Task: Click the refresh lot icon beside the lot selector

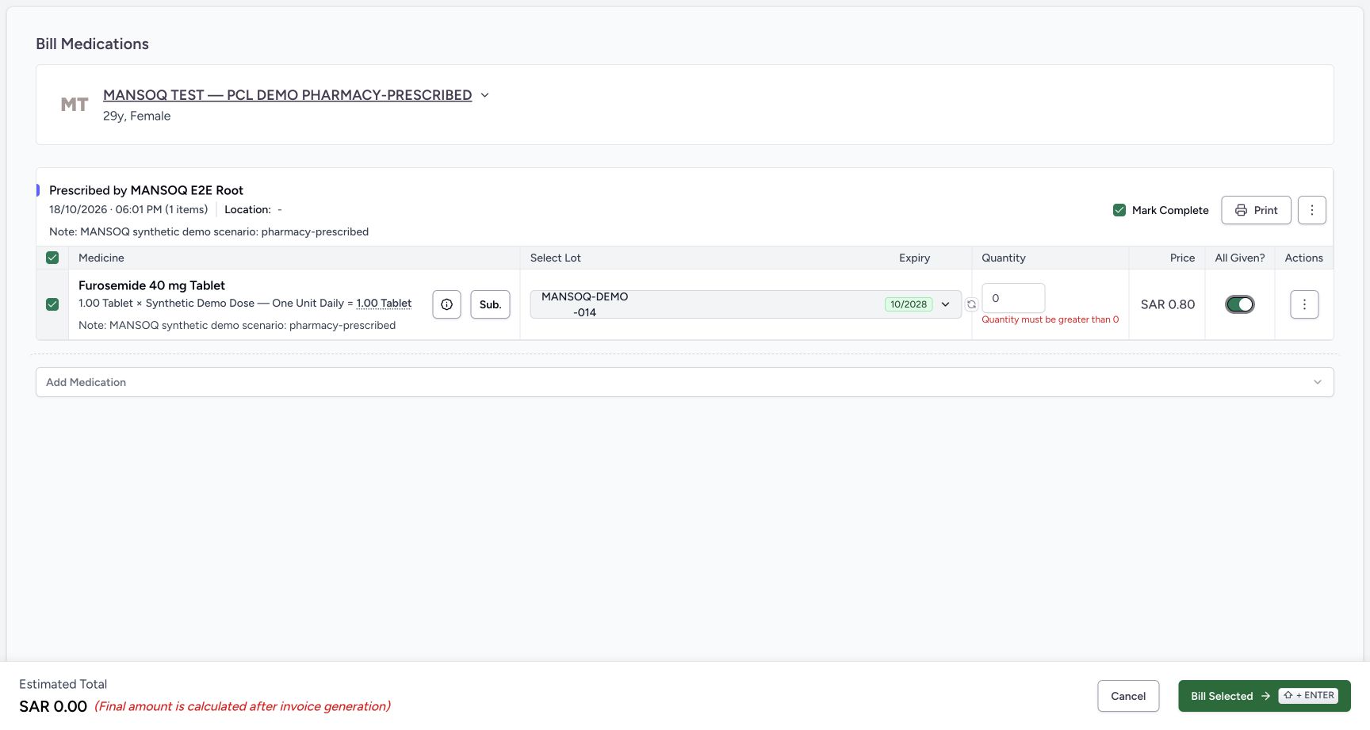Action: tap(971, 304)
